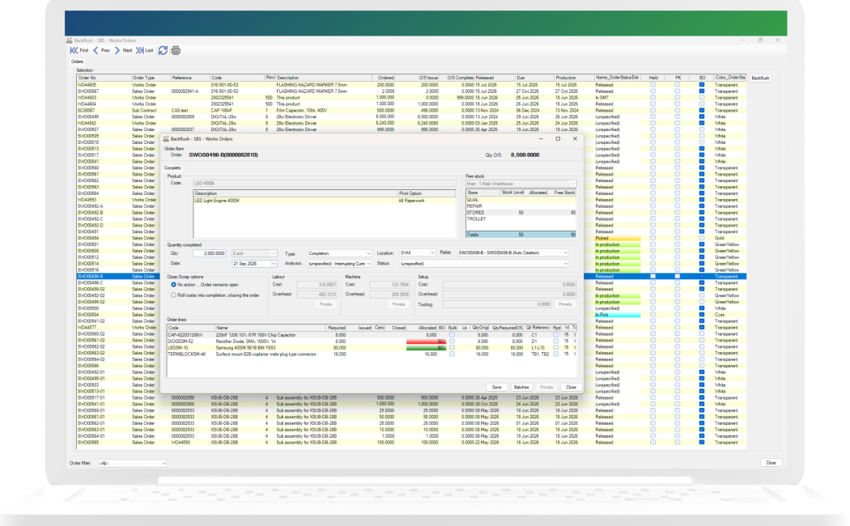Click the green BO allocation bar for LEDSM-10
850x526 pixels.
click(426, 348)
